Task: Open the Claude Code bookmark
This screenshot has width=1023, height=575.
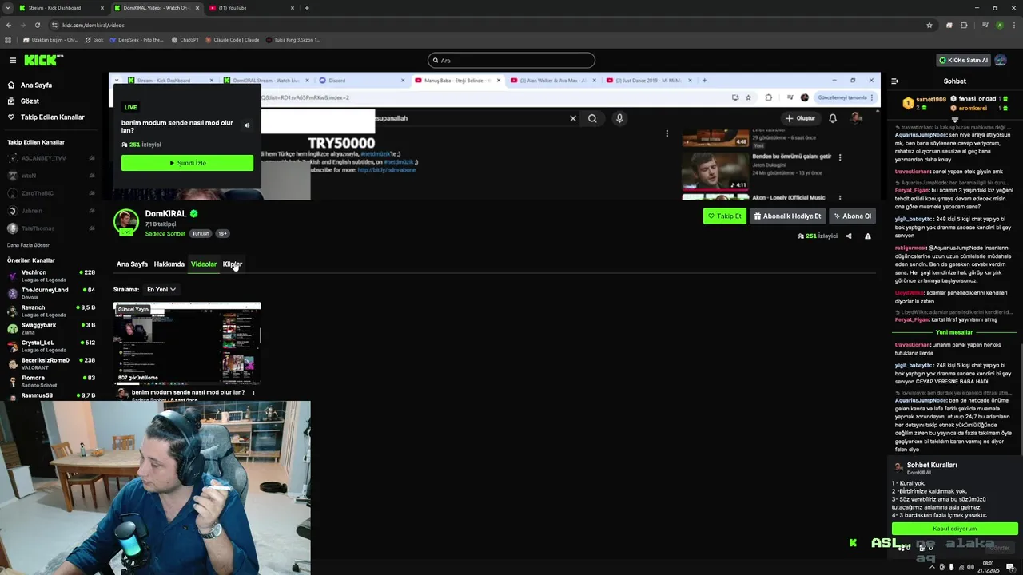Action: [233, 39]
